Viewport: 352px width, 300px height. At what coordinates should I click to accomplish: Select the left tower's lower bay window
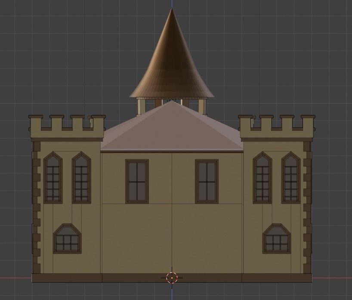[68, 238]
